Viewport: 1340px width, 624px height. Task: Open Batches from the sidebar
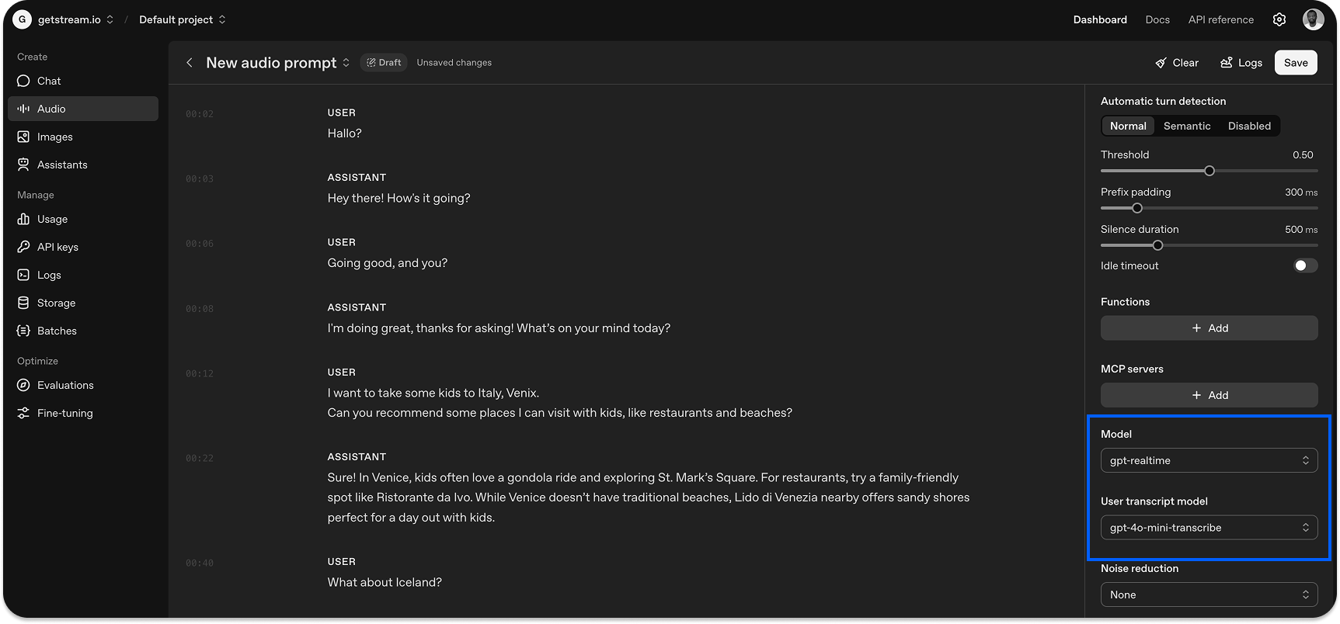pyautogui.click(x=57, y=331)
